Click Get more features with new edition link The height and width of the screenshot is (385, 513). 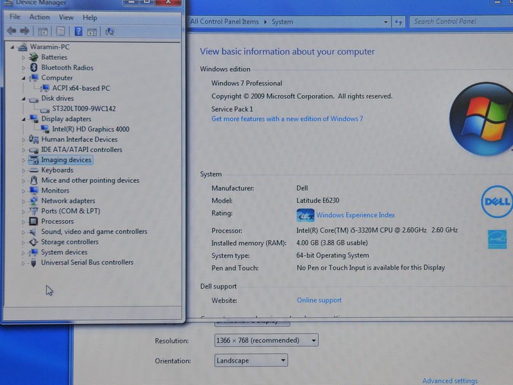287,119
